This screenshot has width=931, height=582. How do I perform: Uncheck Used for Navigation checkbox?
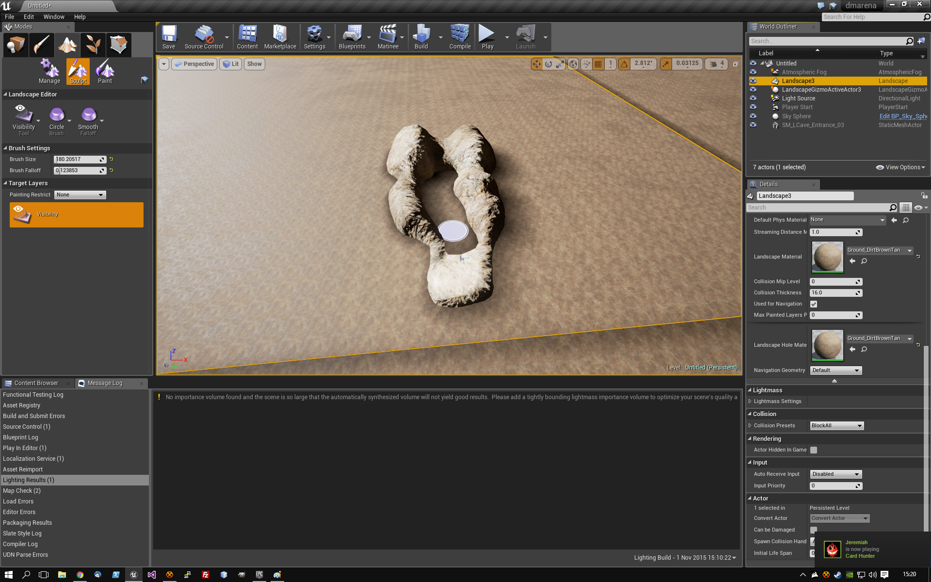[814, 304]
